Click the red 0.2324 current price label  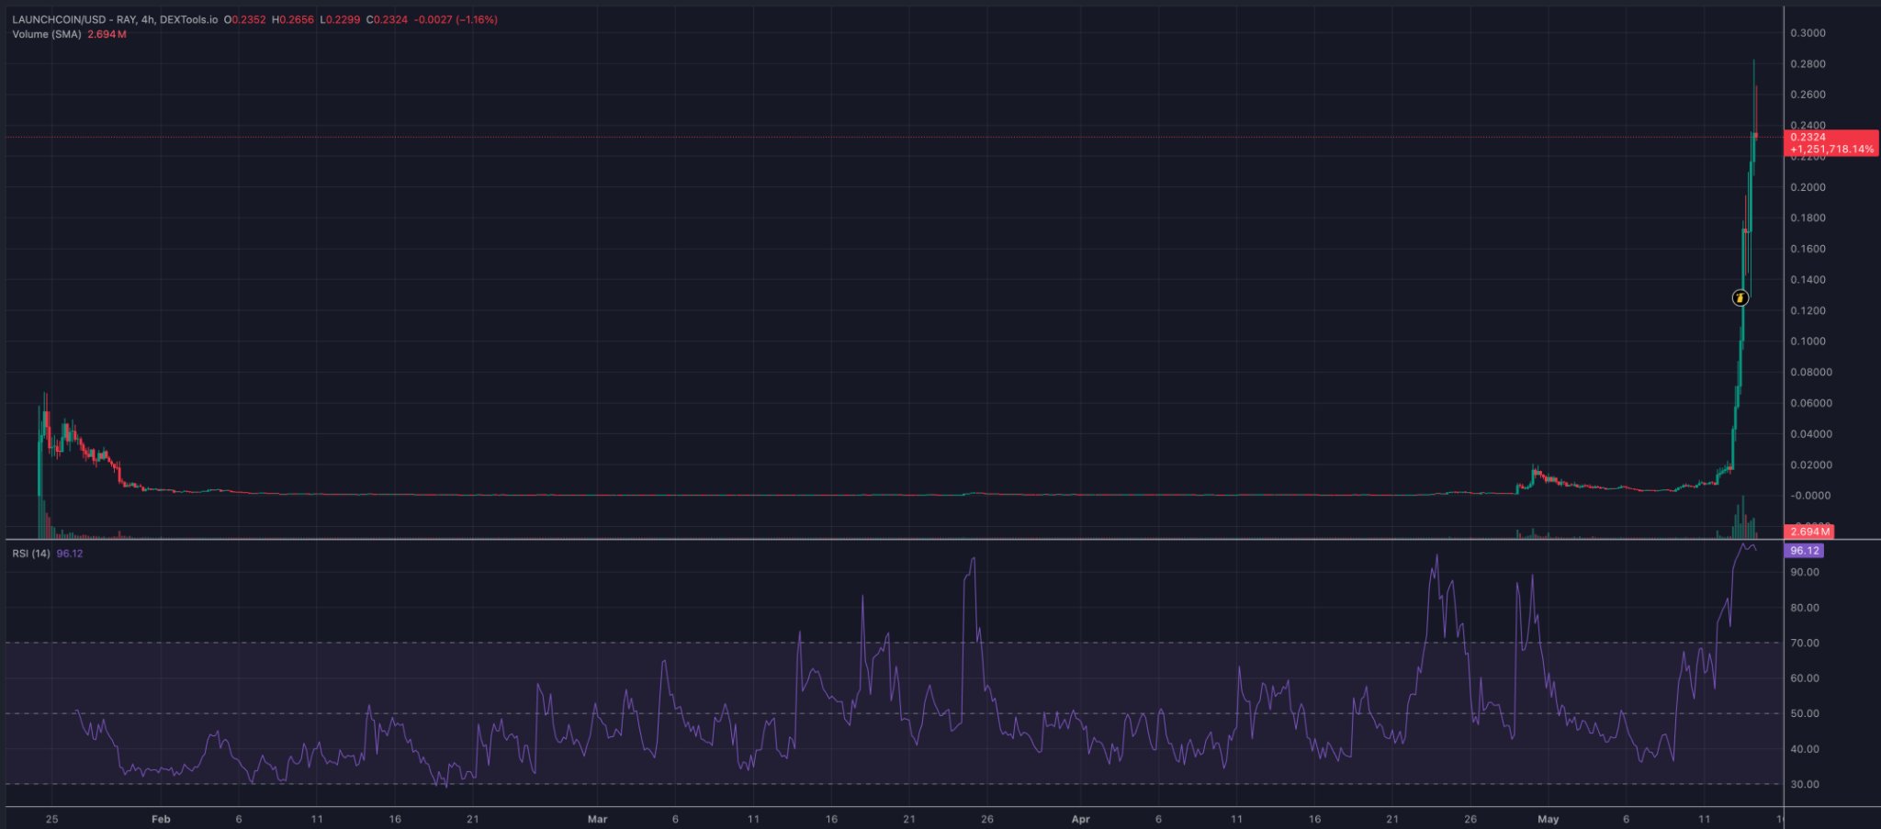point(1808,137)
